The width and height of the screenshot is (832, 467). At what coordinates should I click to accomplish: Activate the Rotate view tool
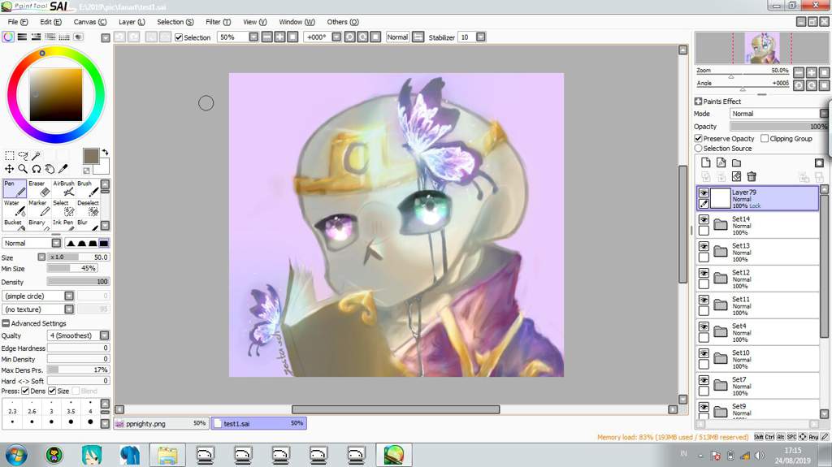36,169
